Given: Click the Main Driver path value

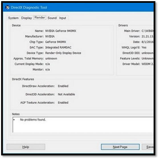Looking at the screenshot, I should pos(147,31).
